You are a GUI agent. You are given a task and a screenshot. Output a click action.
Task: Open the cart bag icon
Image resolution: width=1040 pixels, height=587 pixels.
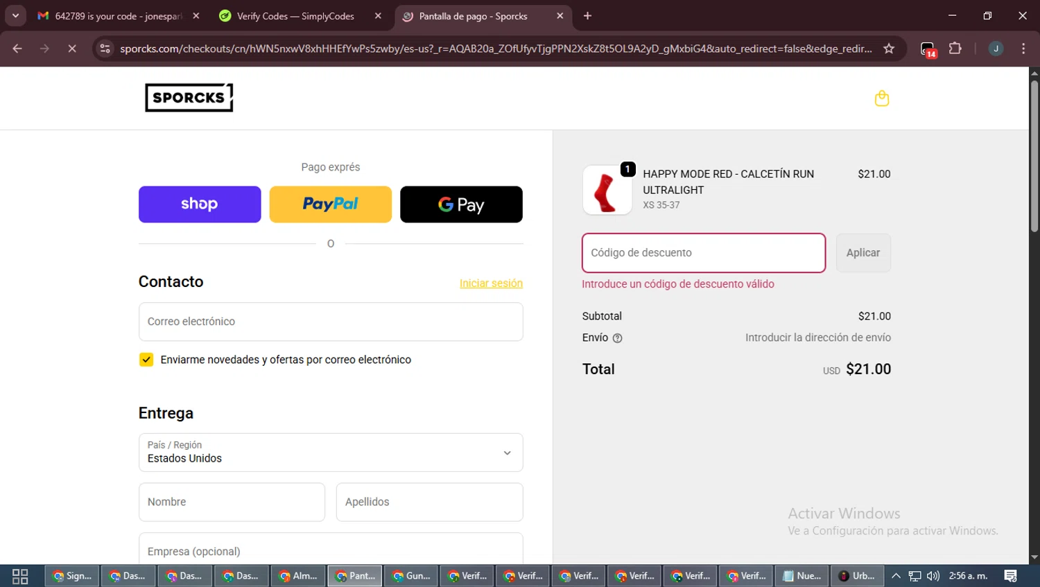pyautogui.click(x=881, y=98)
